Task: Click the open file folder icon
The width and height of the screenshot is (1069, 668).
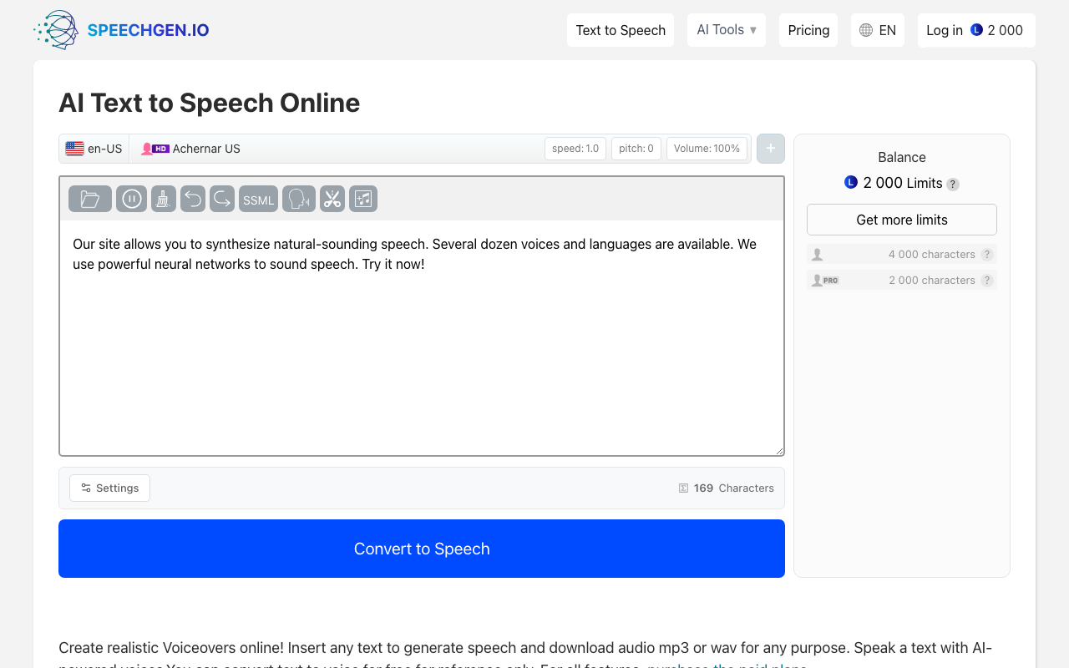Action: pyautogui.click(x=90, y=199)
